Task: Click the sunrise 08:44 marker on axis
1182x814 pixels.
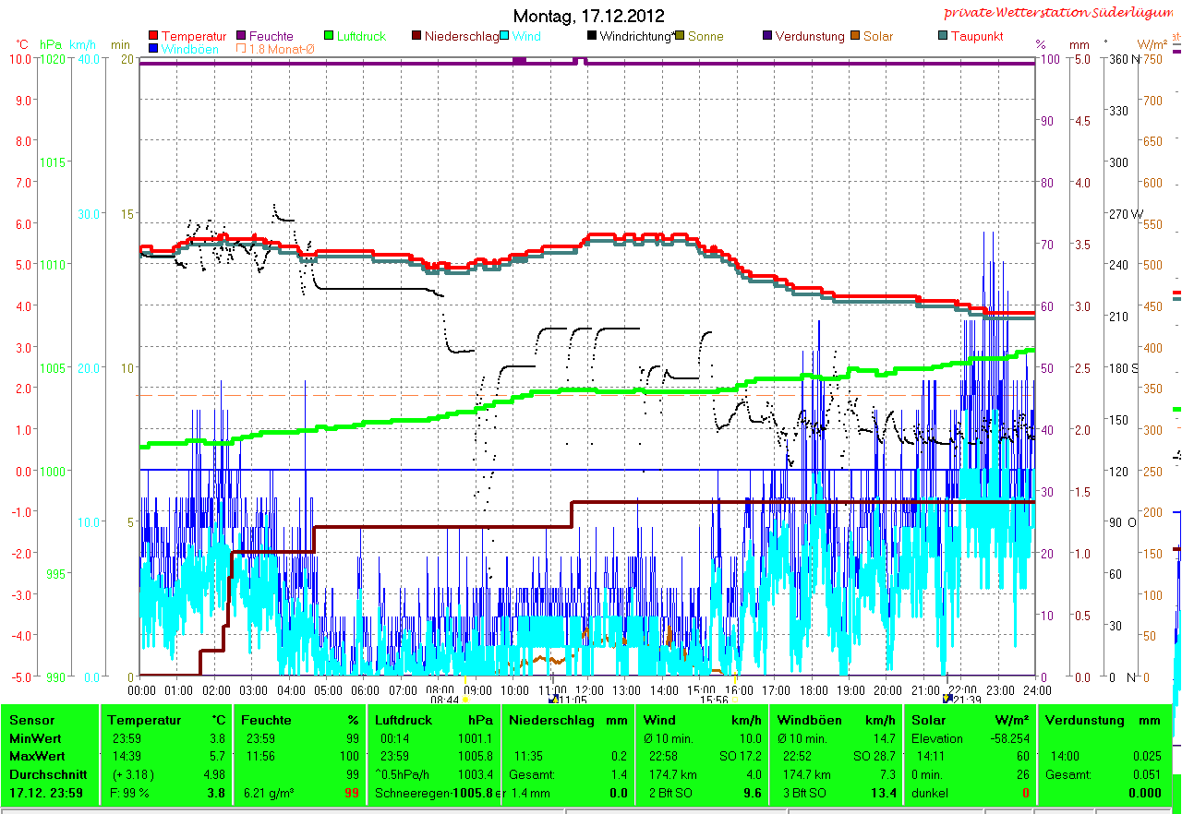Action: pyautogui.click(x=445, y=700)
